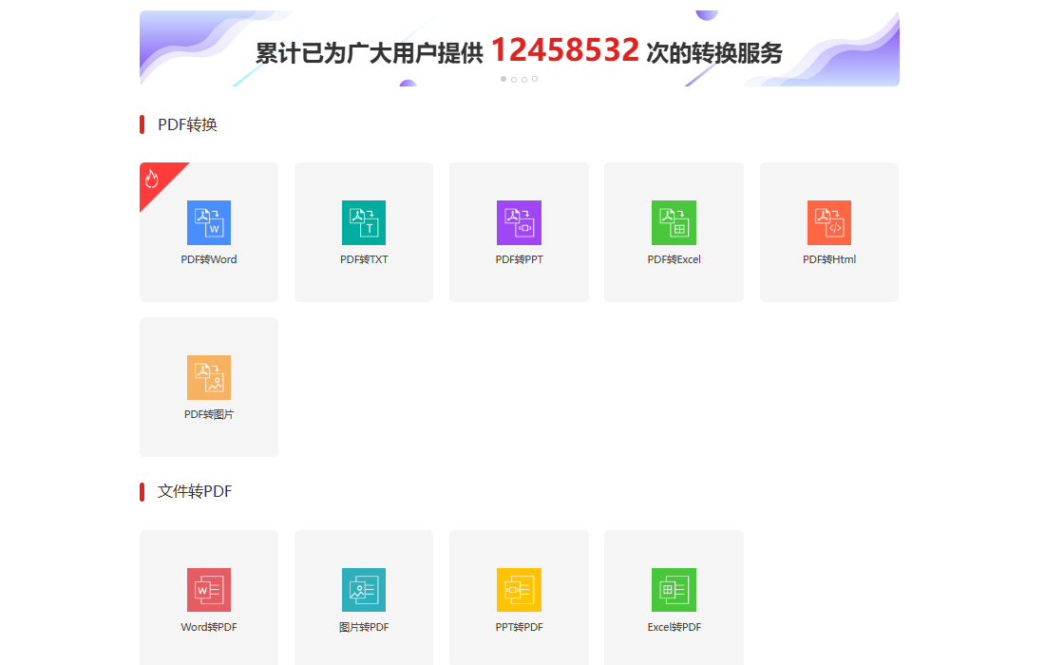Show the first banner slide via its dot

pyautogui.click(x=503, y=79)
